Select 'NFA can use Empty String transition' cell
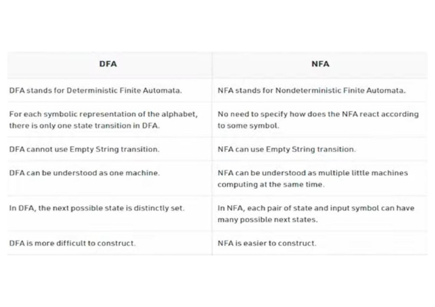This screenshot has height=307, width=435. pos(287,150)
